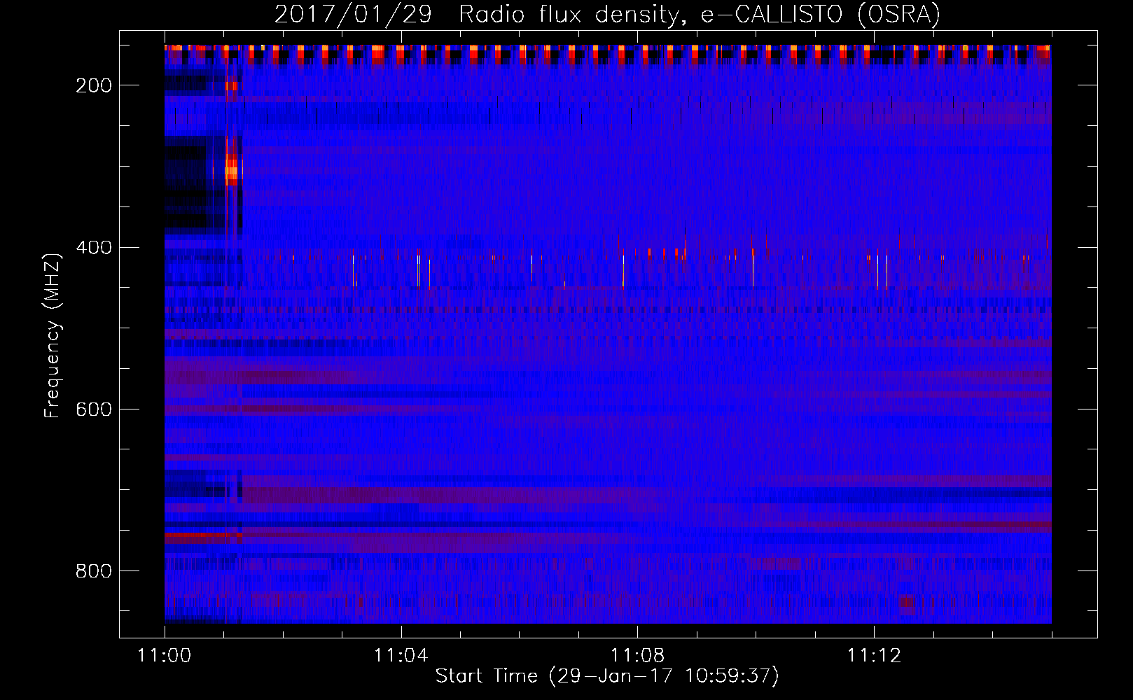The width and height of the screenshot is (1133, 700).
Task: Select the 200 frequency tick label
Action: coord(94,85)
